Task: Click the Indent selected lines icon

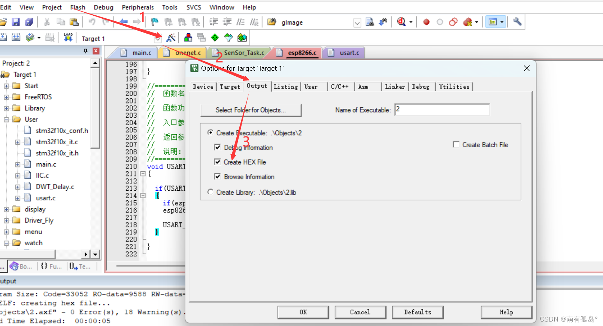Action: [213, 22]
